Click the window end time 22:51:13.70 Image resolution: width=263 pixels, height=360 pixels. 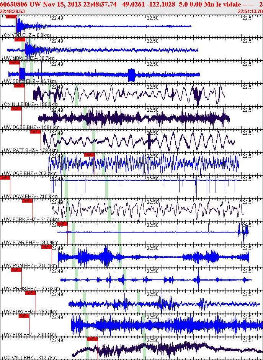(x=250, y=11)
